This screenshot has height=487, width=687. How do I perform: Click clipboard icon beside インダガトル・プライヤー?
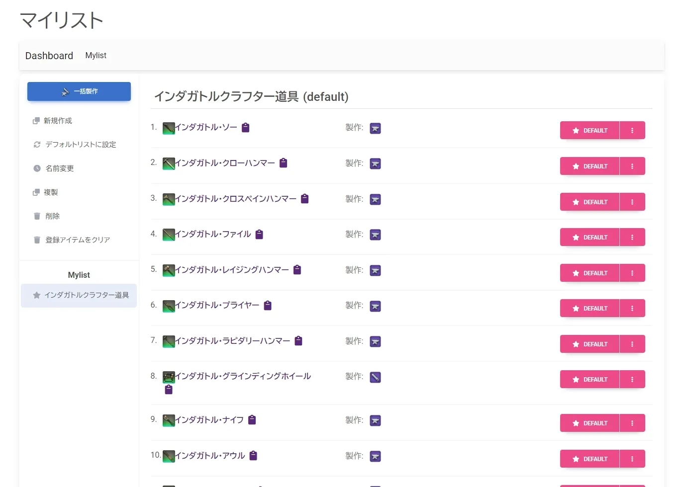[268, 305]
